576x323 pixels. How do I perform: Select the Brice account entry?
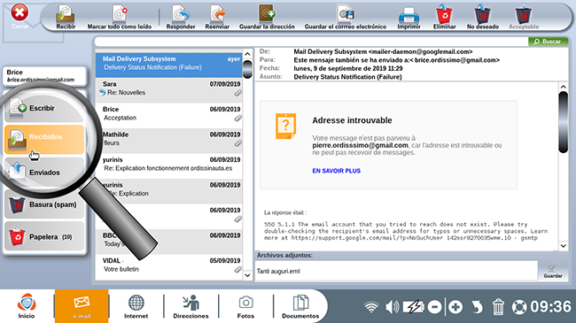[44, 75]
